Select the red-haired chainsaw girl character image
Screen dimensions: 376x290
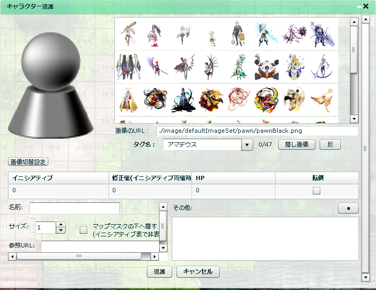click(x=129, y=34)
